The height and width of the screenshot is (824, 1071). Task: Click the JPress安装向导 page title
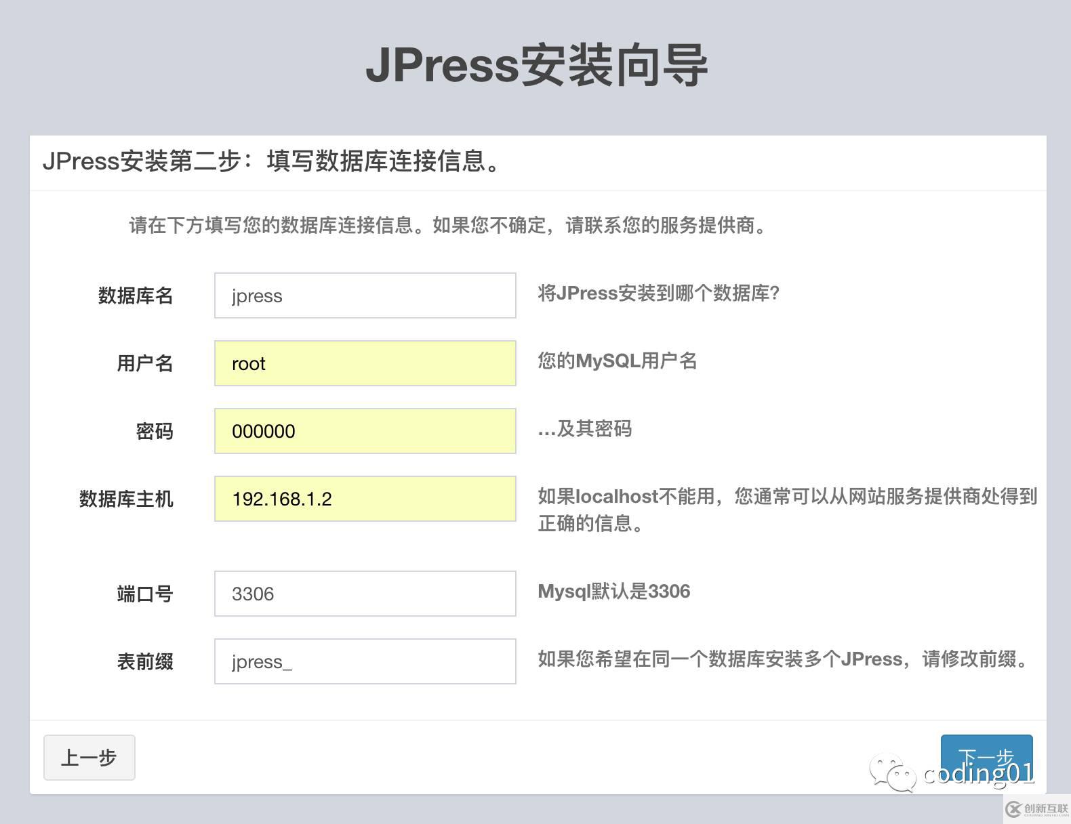point(537,66)
